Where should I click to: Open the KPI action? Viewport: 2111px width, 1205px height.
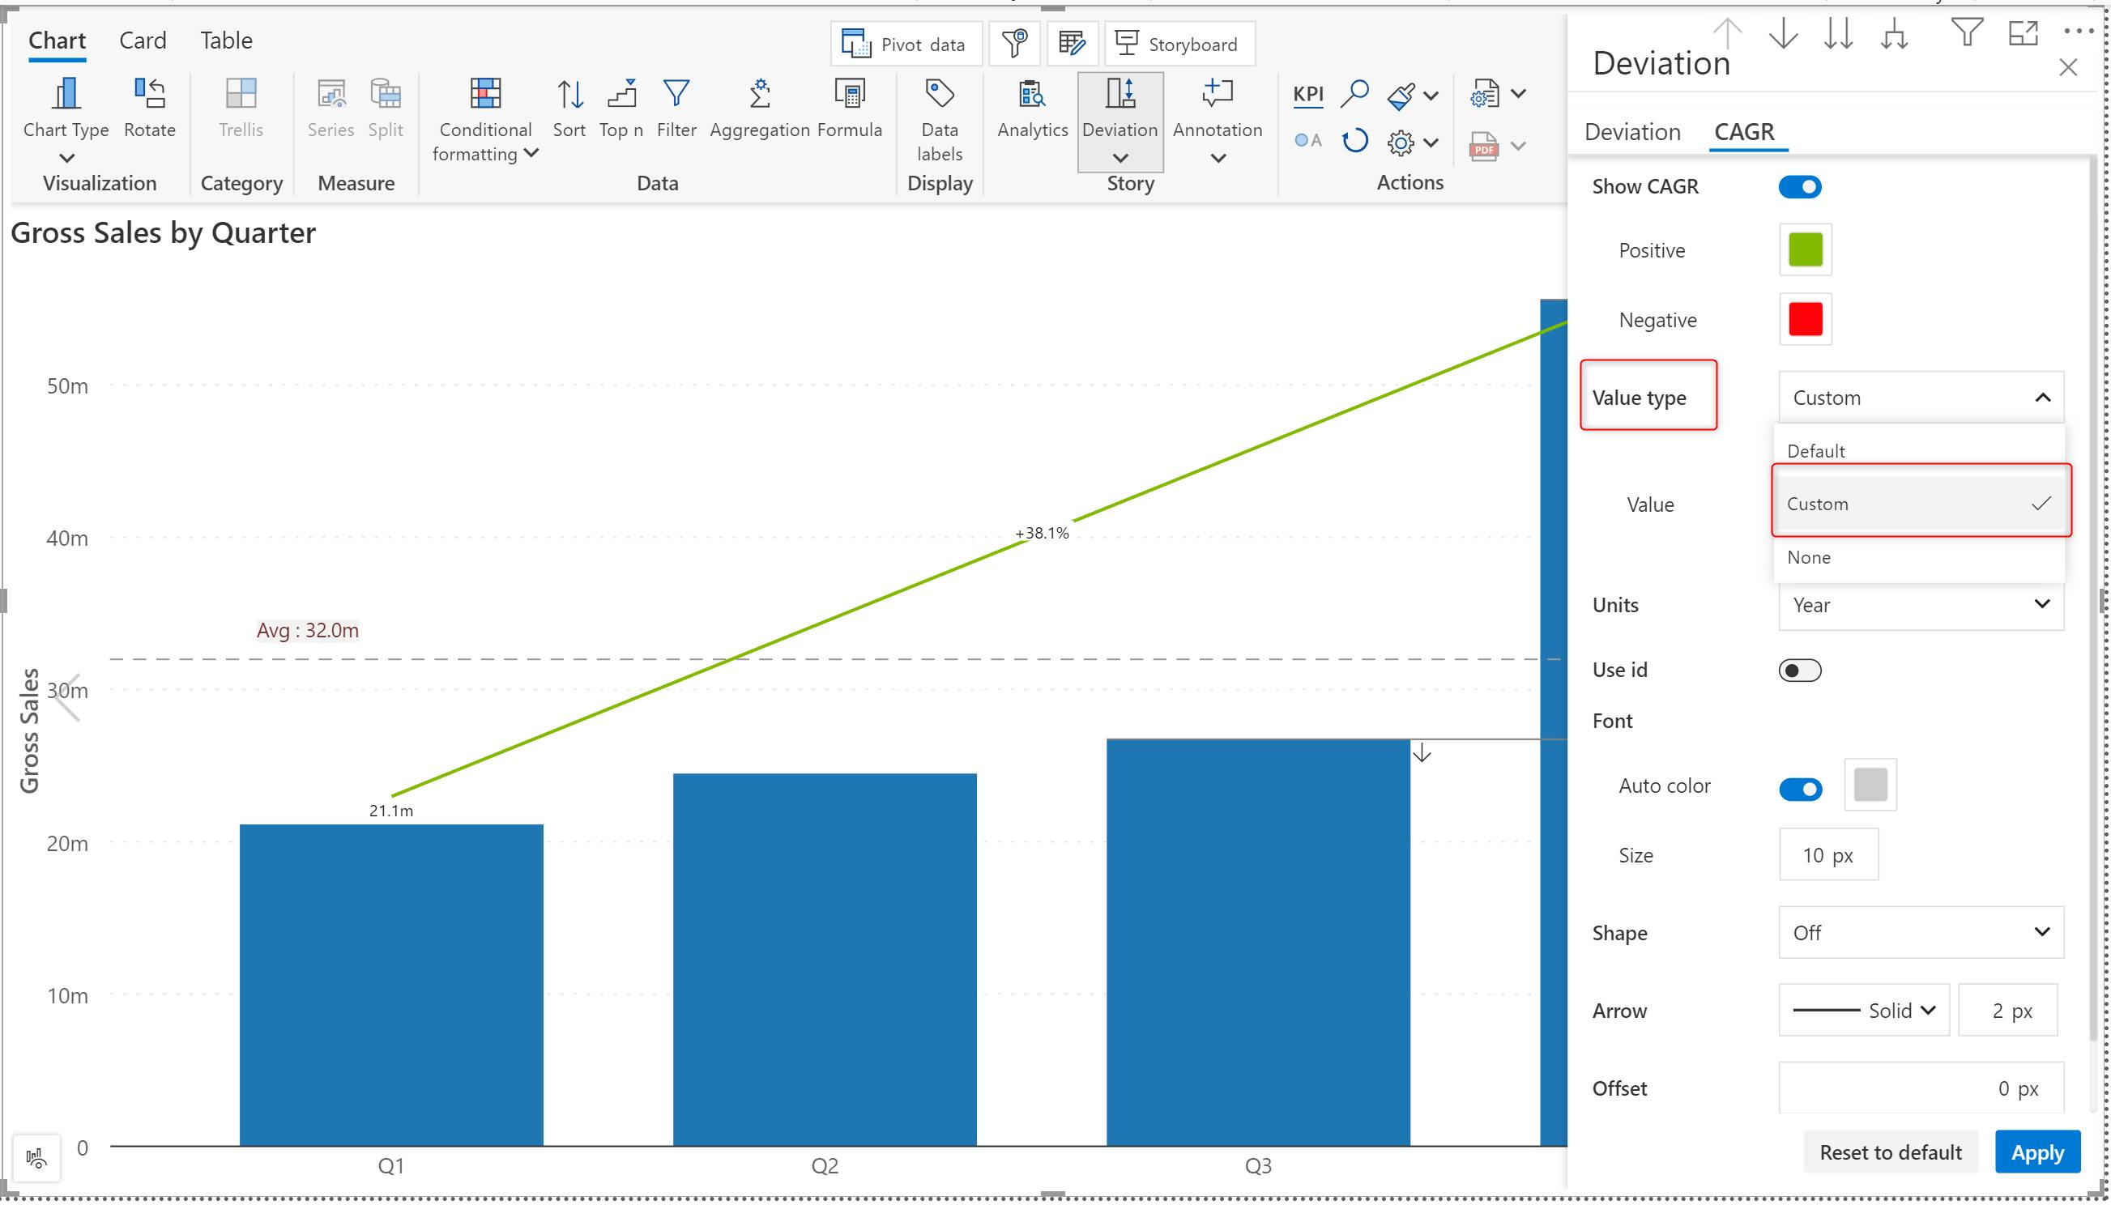pyautogui.click(x=1307, y=95)
